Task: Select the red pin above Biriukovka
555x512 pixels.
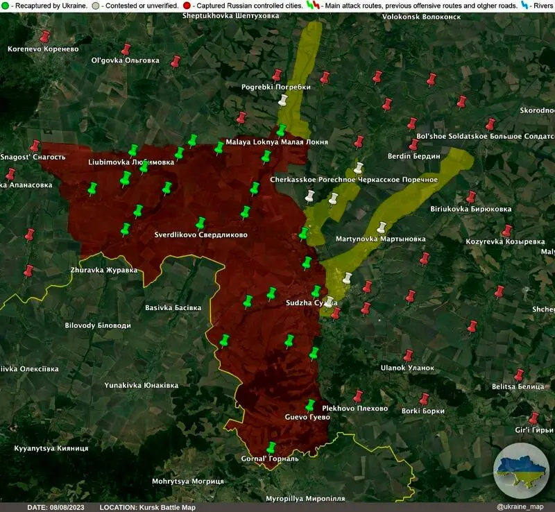Action: pyautogui.click(x=470, y=197)
